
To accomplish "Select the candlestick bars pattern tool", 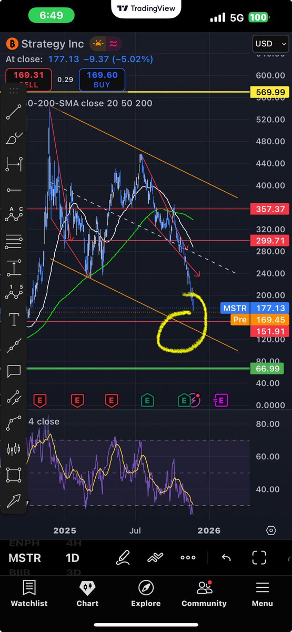I will coord(14,449).
